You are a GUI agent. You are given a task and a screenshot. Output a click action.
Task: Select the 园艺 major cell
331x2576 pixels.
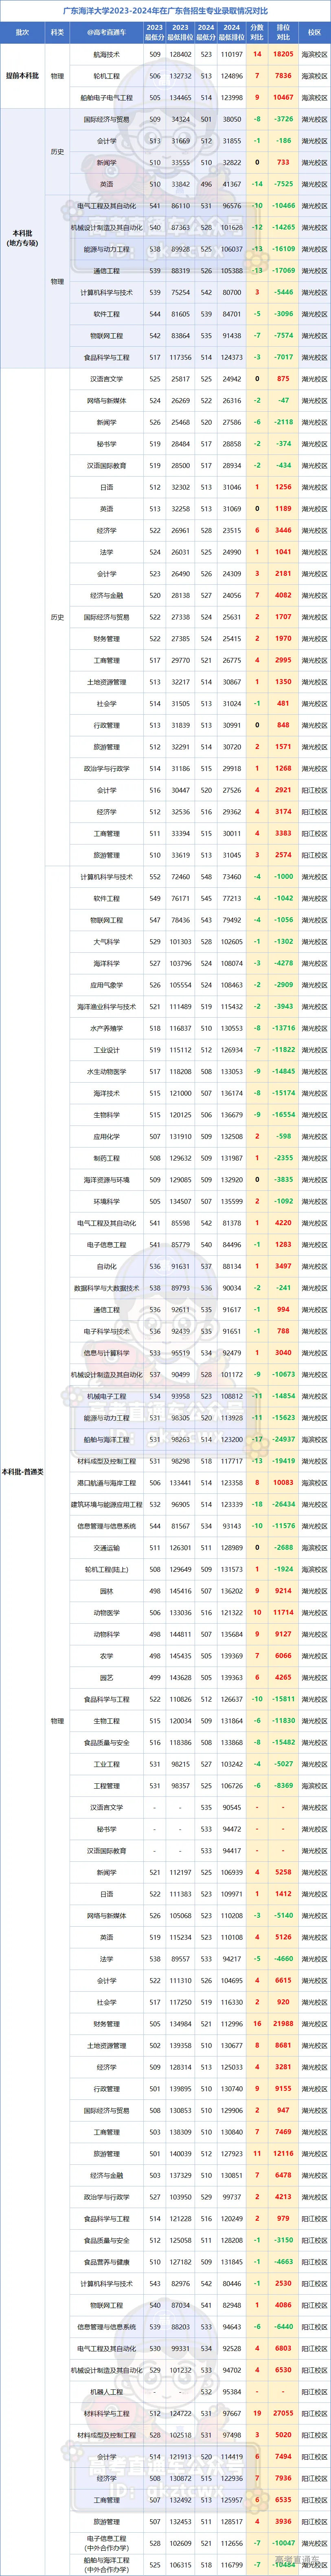[107, 1677]
